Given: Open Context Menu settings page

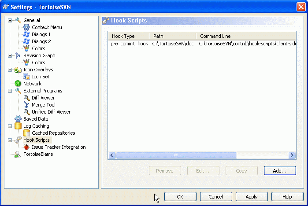Looking at the screenshot, I should coord(47,27).
